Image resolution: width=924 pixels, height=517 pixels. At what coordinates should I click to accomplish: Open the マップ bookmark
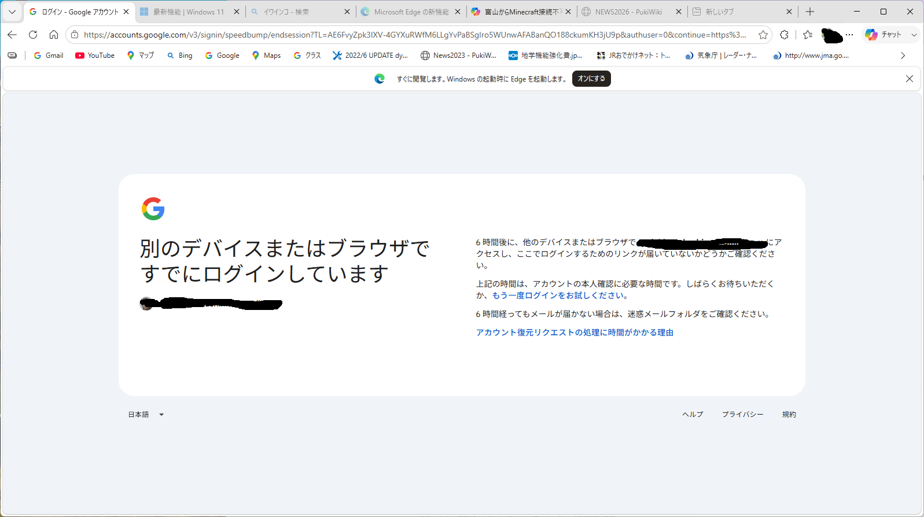(x=141, y=56)
